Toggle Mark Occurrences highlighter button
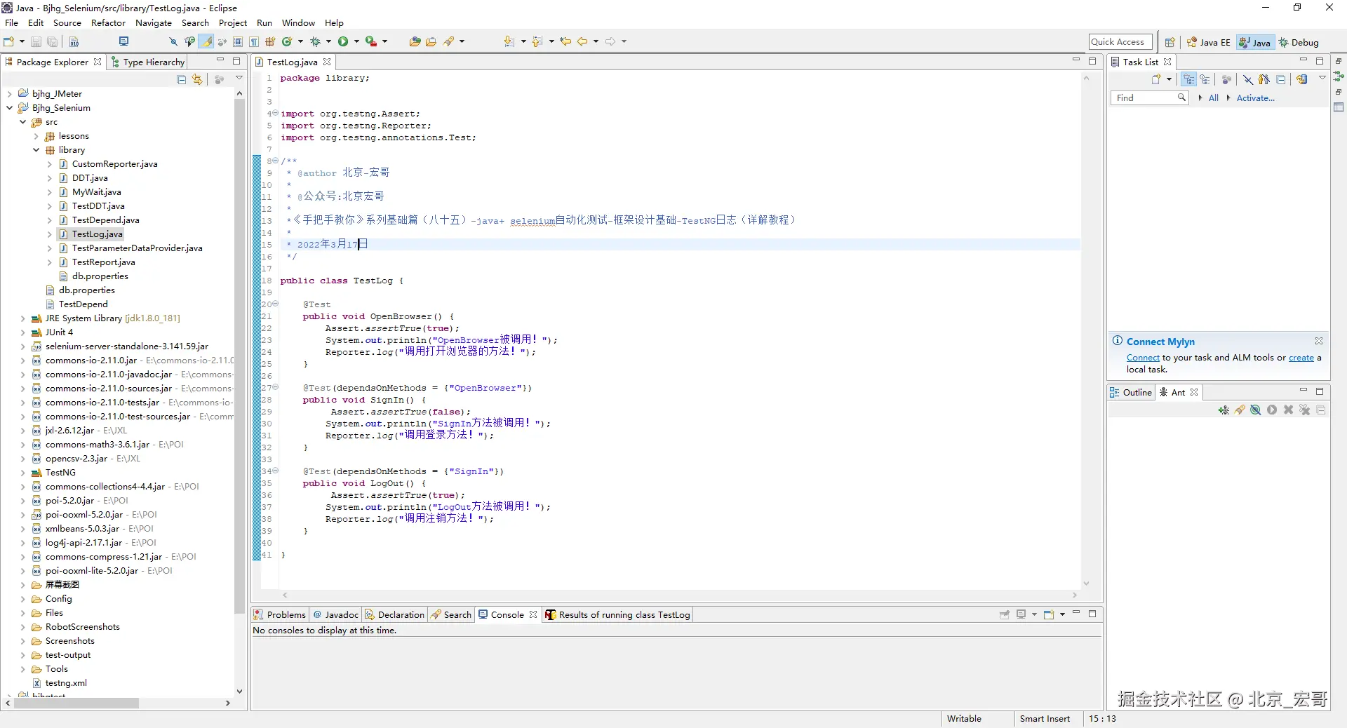The image size is (1347, 728). (206, 42)
